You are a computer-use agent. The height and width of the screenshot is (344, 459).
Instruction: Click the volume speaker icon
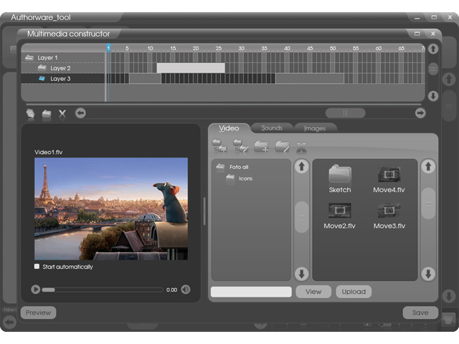point(186,290)
